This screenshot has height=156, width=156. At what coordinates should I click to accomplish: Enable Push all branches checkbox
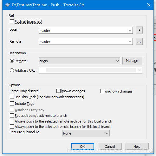coord(12,21)
